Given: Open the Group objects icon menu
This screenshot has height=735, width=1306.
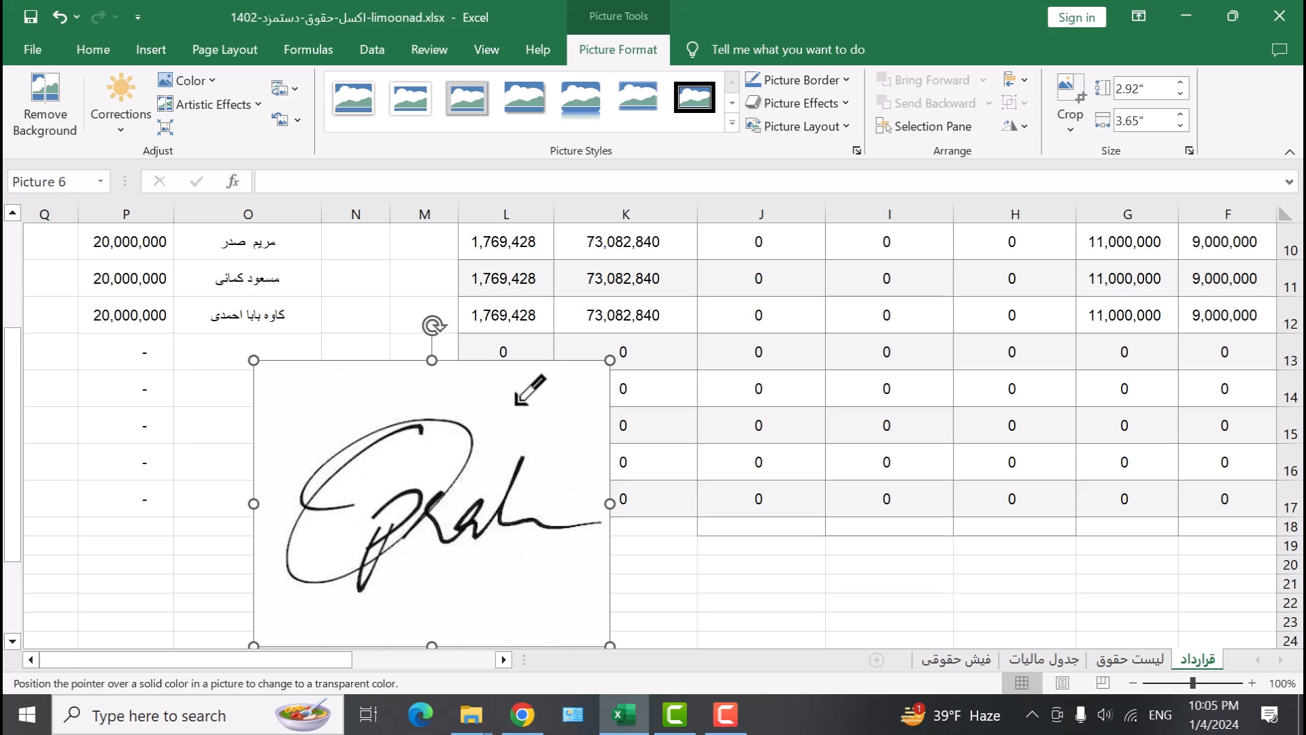Looking at the screenshot, I should pos(1015,103).
